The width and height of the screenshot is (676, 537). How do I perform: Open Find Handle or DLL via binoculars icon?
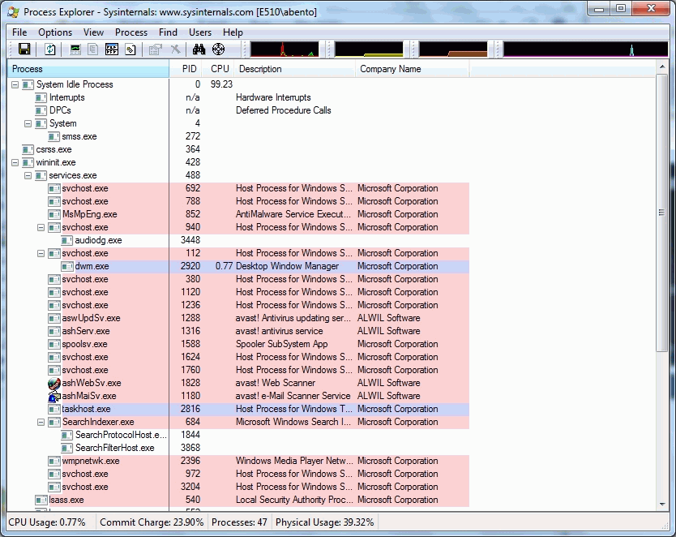click(x=199, y=49)
